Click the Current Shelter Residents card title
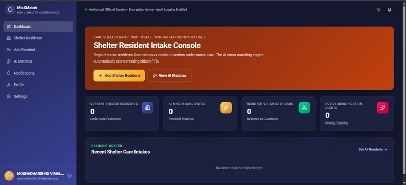406x185 pixels. coord(114,104)
